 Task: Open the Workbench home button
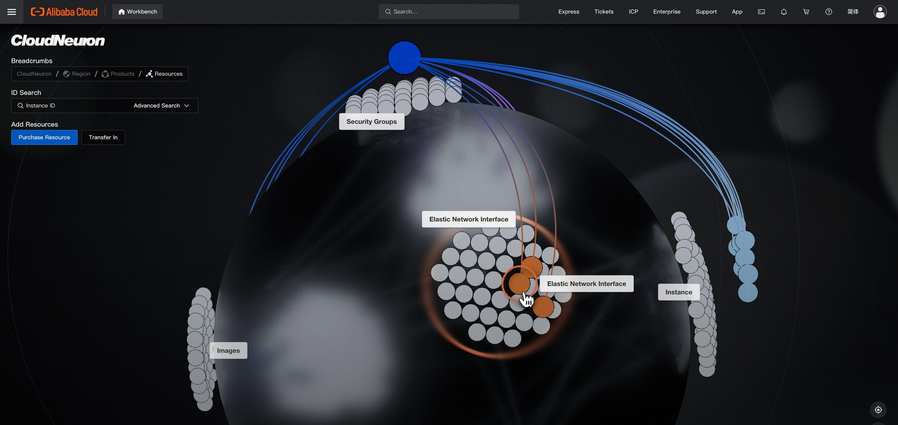tap(137, 12)
